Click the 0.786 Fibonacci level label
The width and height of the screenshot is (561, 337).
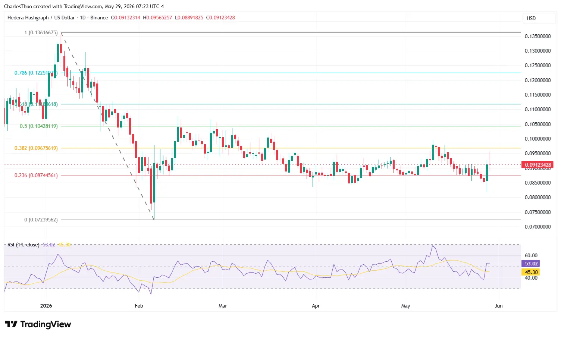36,73
